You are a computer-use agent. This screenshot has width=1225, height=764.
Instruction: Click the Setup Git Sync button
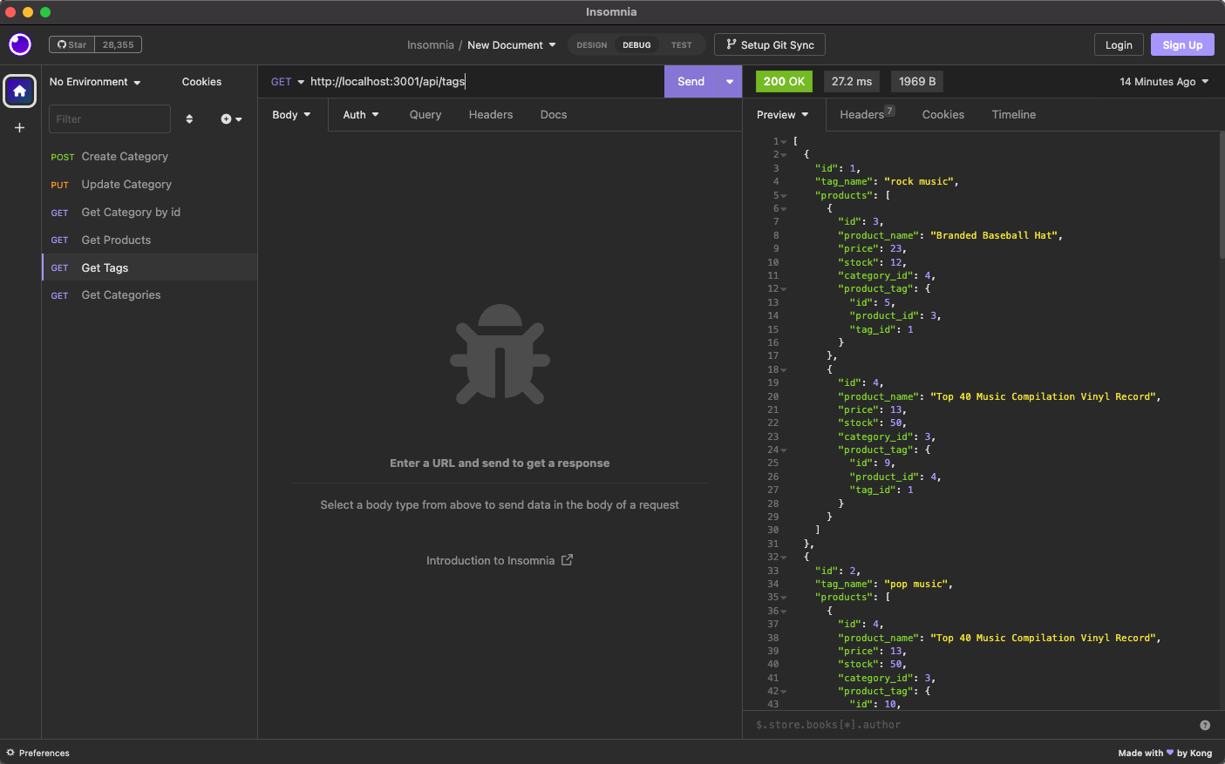tap(770, 44)
